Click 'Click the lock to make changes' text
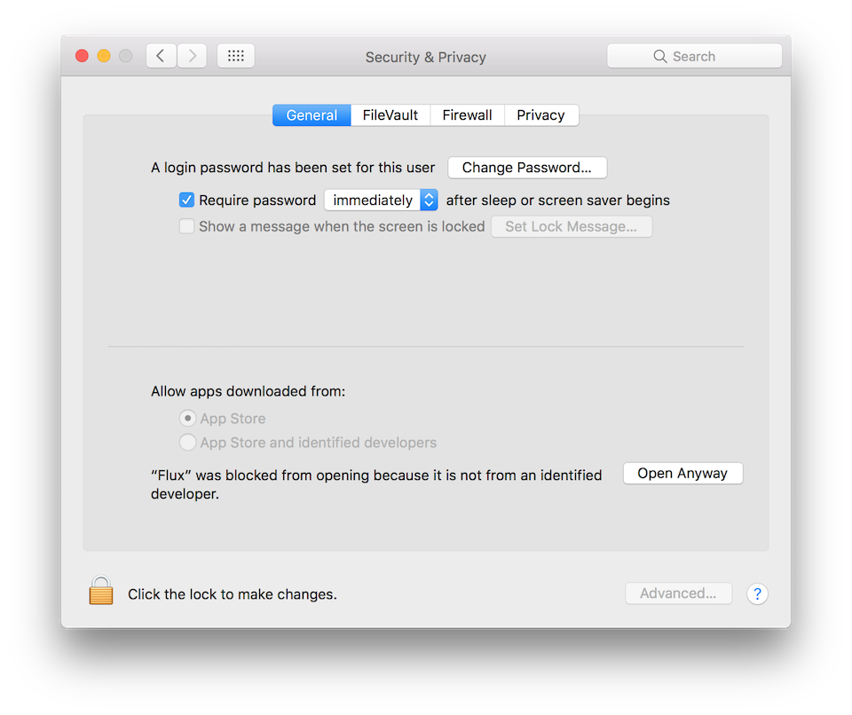852x715 pixels. [x=233, y=594]
